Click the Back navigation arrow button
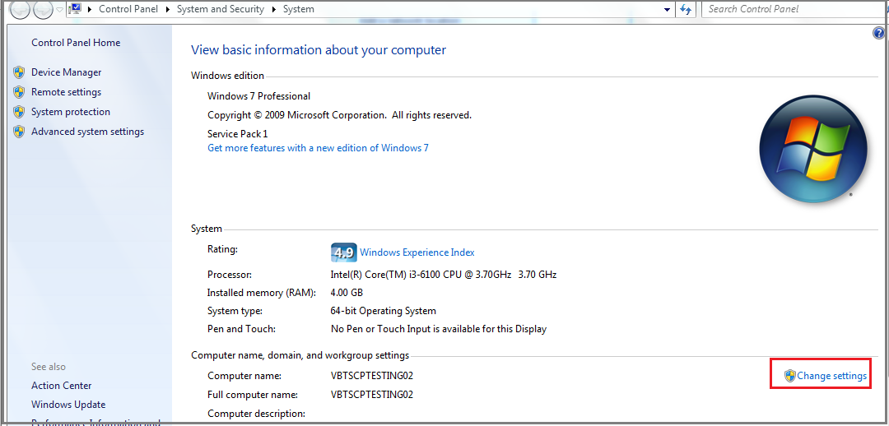 (20, 9)
